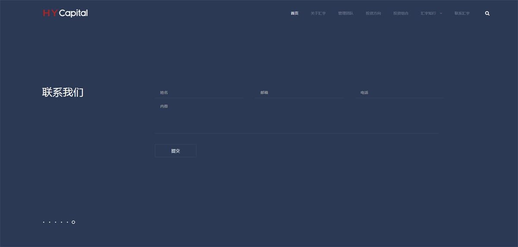
Task: Choose the fourth pagination dot
Action: click(62, 222)
